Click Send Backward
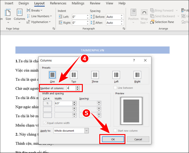Image resolution: width=189 pixels, height=153 pixels. pos(163,16)
